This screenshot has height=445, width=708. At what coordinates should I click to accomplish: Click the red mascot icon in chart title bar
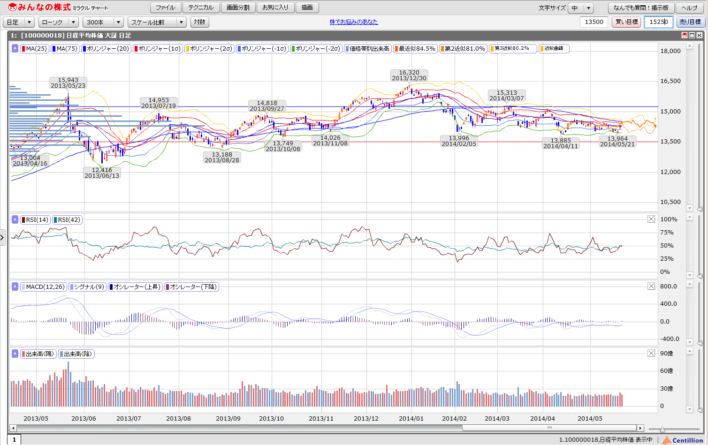(x=685, y=35)
